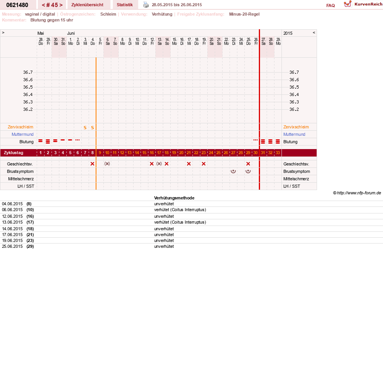Click the month label 'Juni' above the dates
This screenshot has width=383, height=377.
point(71,33)
